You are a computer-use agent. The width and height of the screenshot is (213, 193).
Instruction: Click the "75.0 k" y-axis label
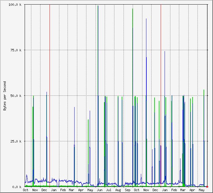(x=16, y=50)
